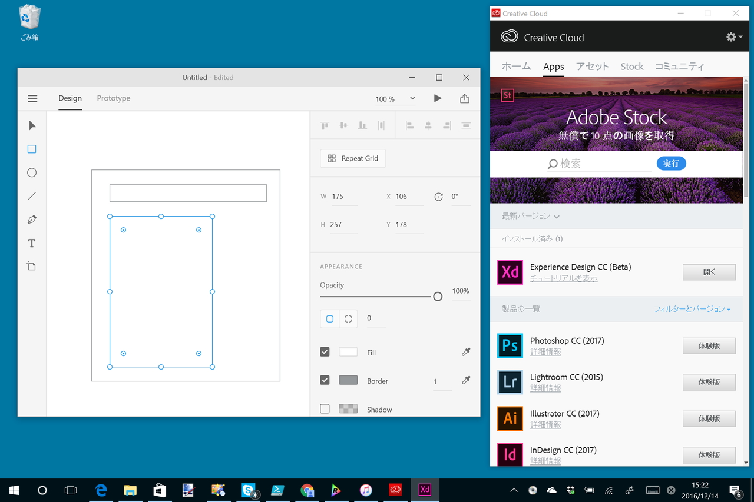Disable the Fill checkbox

(x=325, y=351)
